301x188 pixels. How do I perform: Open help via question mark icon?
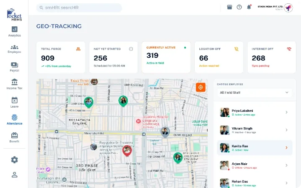pos(239,7)
